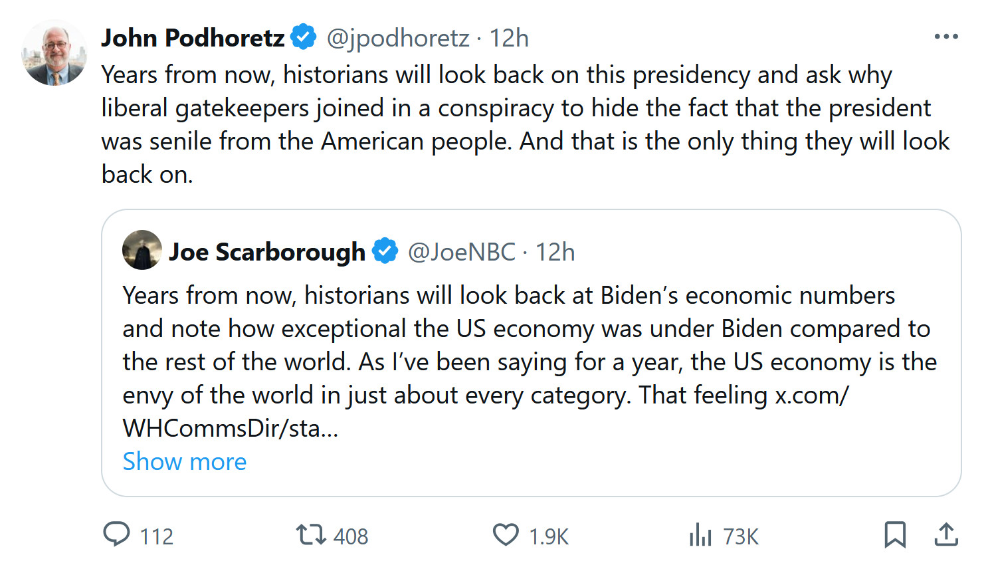The width and height of the screenshot is (984, 565).
Task: Bookmark this tweet
Action: [894, 534]
